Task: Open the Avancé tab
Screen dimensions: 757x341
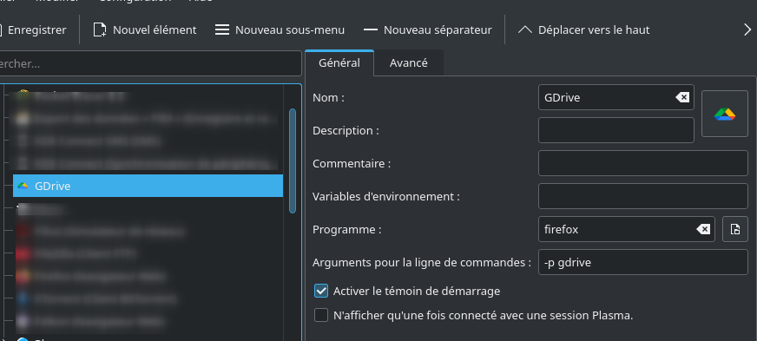Action: (x=408, y=62)
